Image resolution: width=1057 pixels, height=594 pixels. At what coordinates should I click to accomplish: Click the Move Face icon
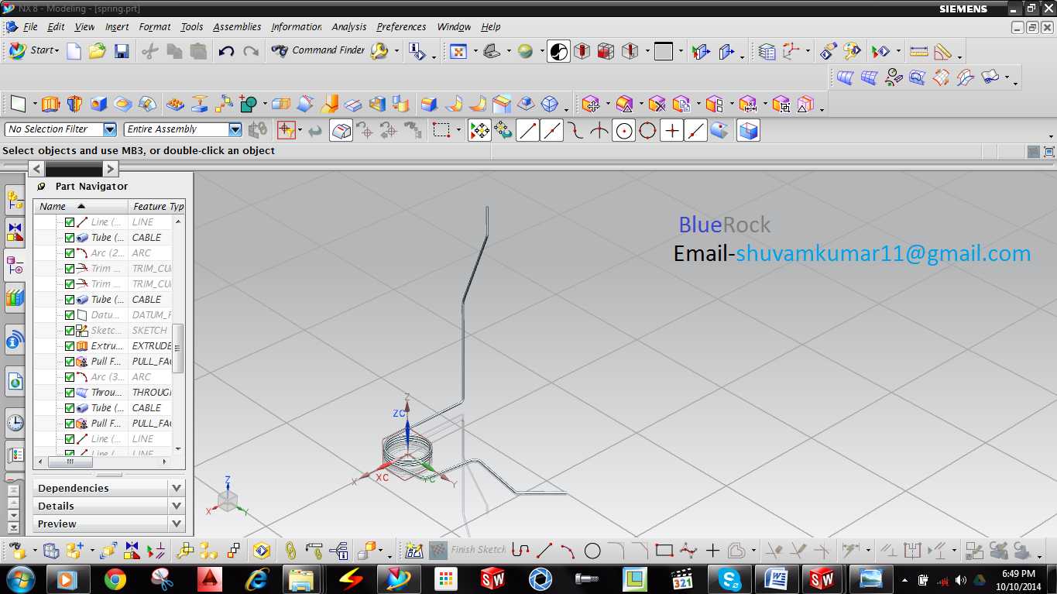(x=591, y=104)
